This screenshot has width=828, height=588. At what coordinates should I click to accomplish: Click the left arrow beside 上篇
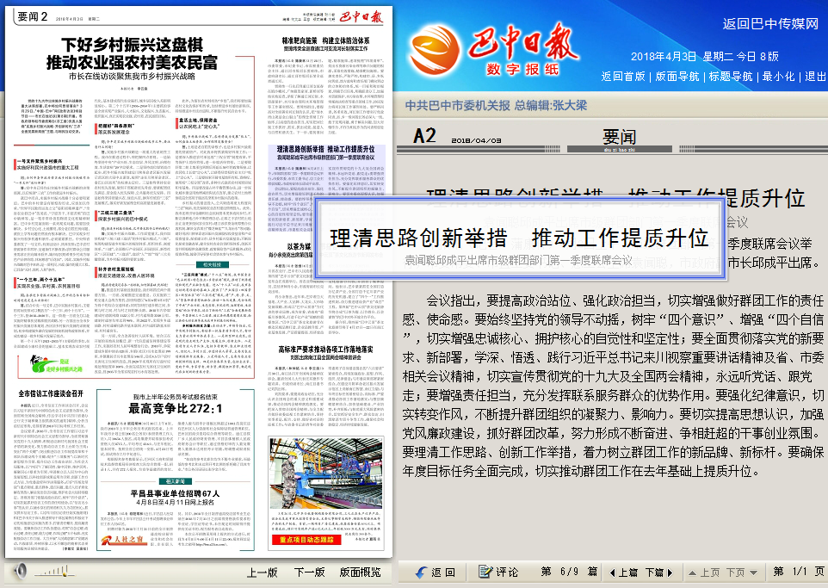[612, 573]
